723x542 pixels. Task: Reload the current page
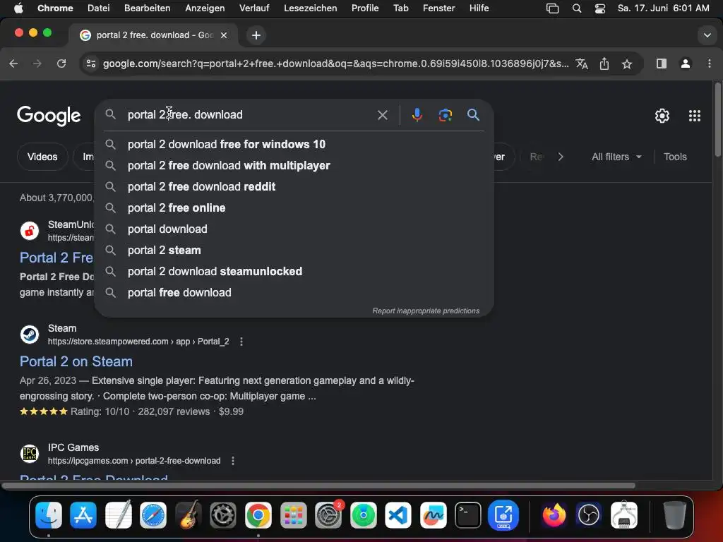coord(61,64)
